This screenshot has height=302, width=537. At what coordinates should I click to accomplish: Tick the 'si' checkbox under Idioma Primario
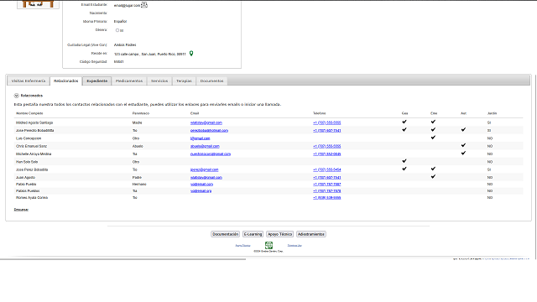click(117, 30)
